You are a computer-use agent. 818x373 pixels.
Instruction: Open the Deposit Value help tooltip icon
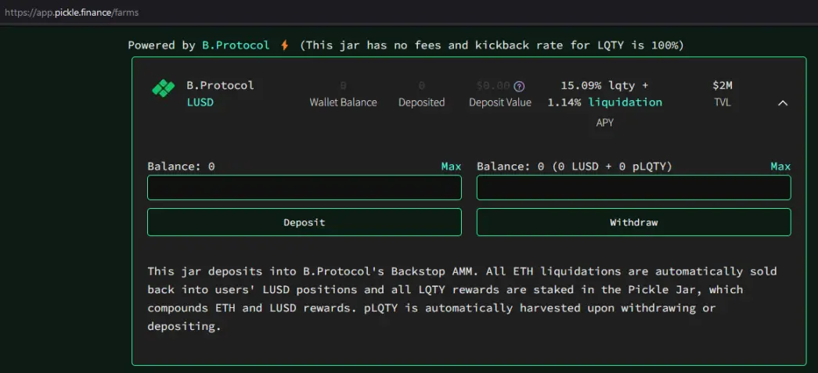click(518, 86)
